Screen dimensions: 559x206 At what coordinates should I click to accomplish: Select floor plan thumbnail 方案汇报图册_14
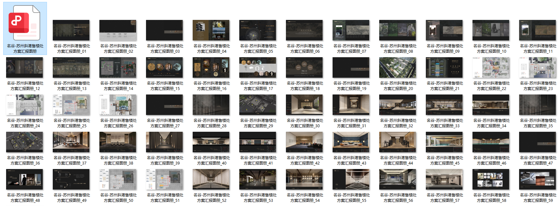(x=118, y=67)
